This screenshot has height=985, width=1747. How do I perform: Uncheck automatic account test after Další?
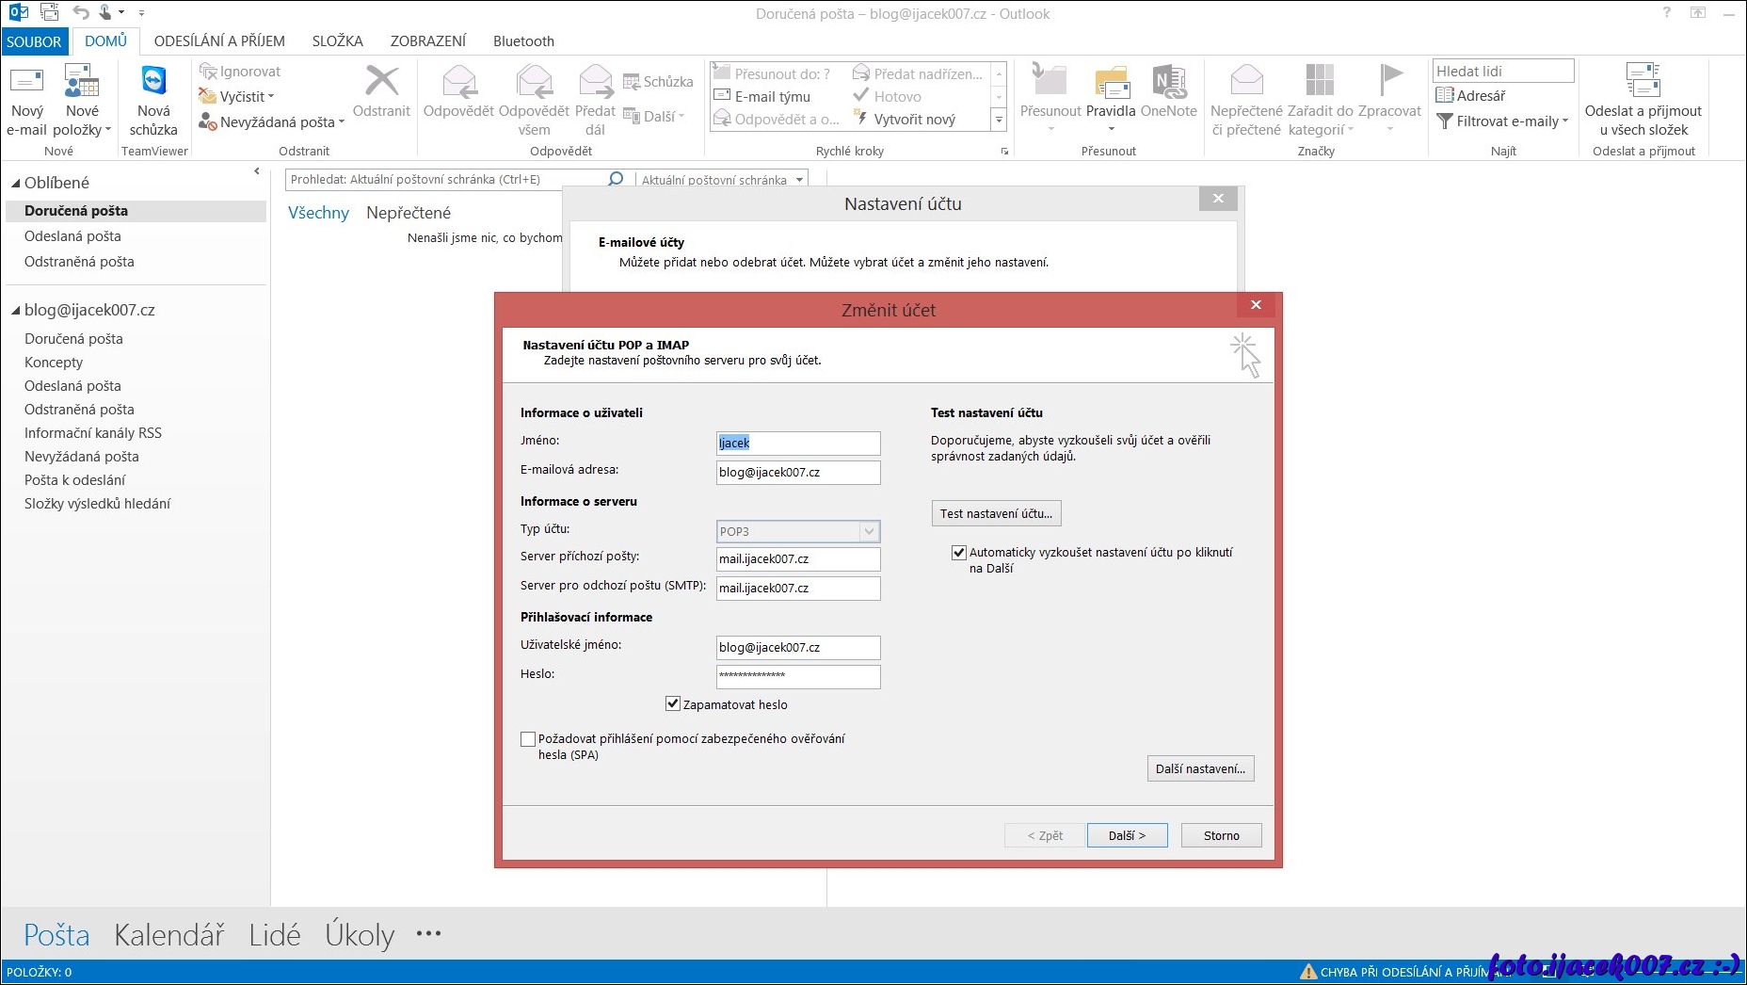pyautogui.click(x=958, y=553)
